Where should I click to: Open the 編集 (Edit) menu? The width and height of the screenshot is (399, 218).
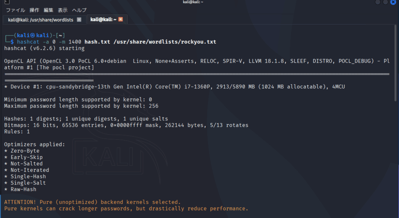(x=49, y=10)
